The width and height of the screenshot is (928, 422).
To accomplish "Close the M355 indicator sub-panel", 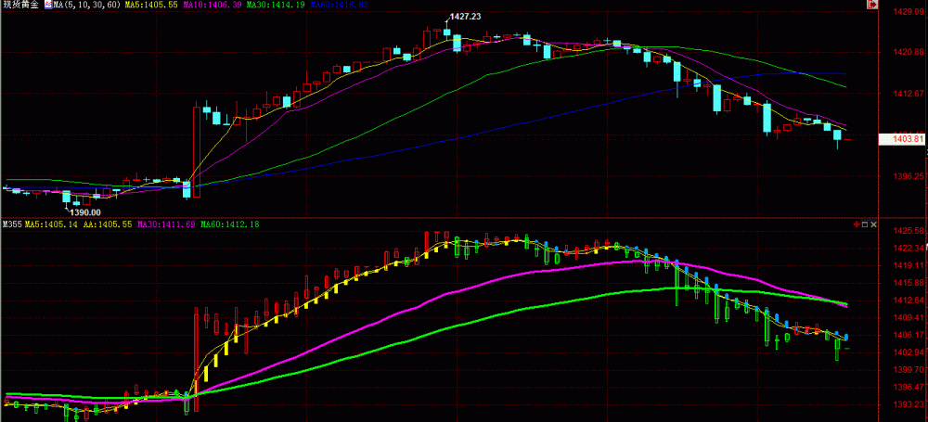I will click(873, 224).
